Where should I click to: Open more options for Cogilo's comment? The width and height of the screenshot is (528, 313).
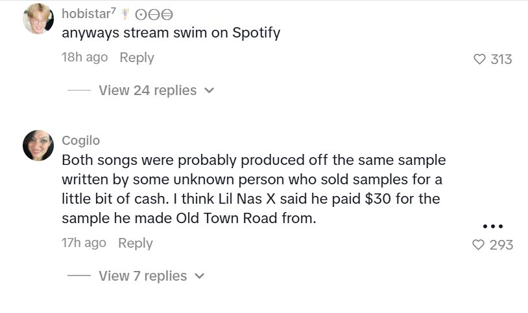pyautogui.click(x=493, y=226)
